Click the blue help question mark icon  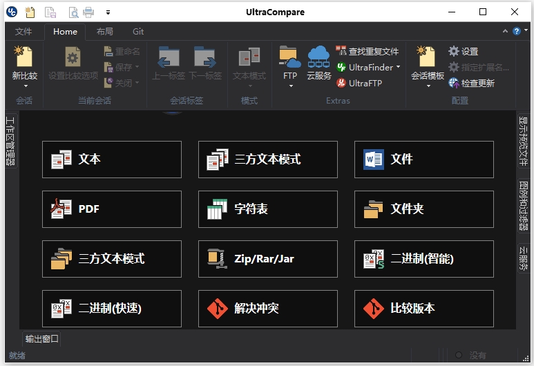(x=517, y=31)
